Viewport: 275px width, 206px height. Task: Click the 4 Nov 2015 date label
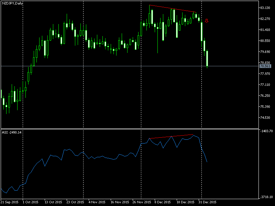point(97,202)
